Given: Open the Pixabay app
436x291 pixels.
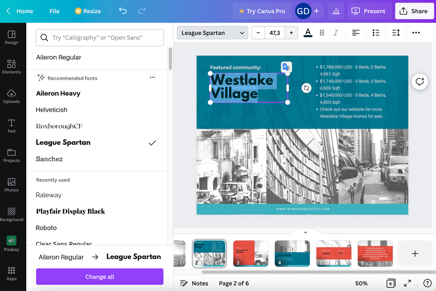Looking at the screenshot, I should click(11, 244).
